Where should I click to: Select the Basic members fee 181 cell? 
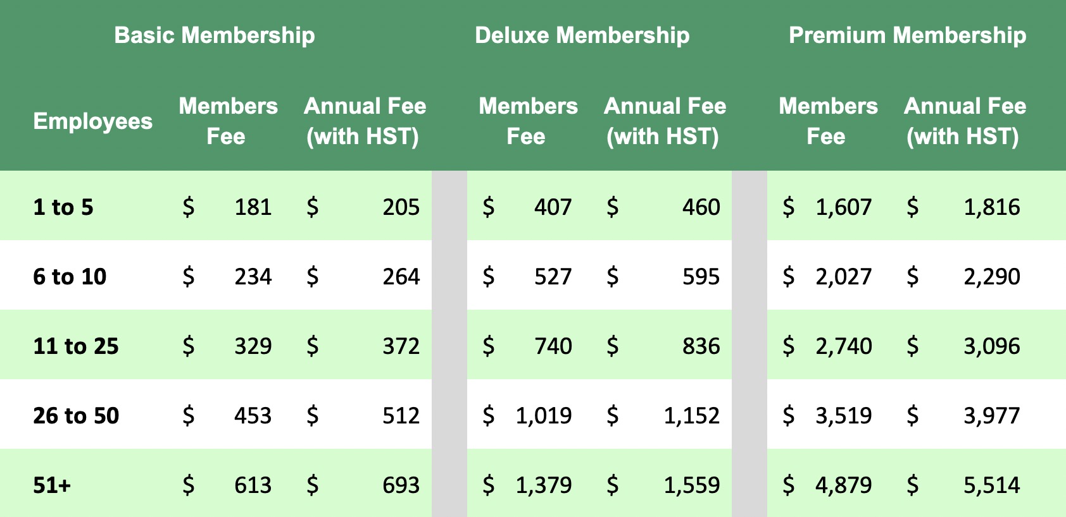tap(227, 207)
